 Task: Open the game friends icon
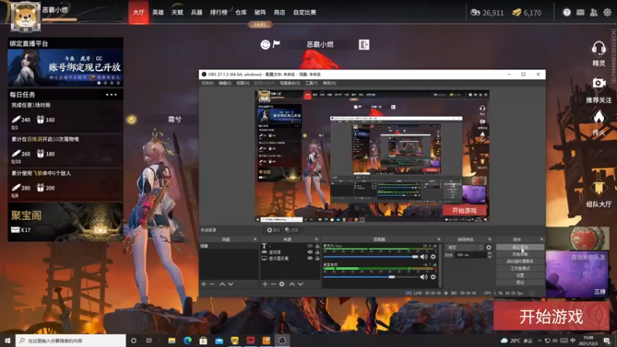[x=594, y=12]
